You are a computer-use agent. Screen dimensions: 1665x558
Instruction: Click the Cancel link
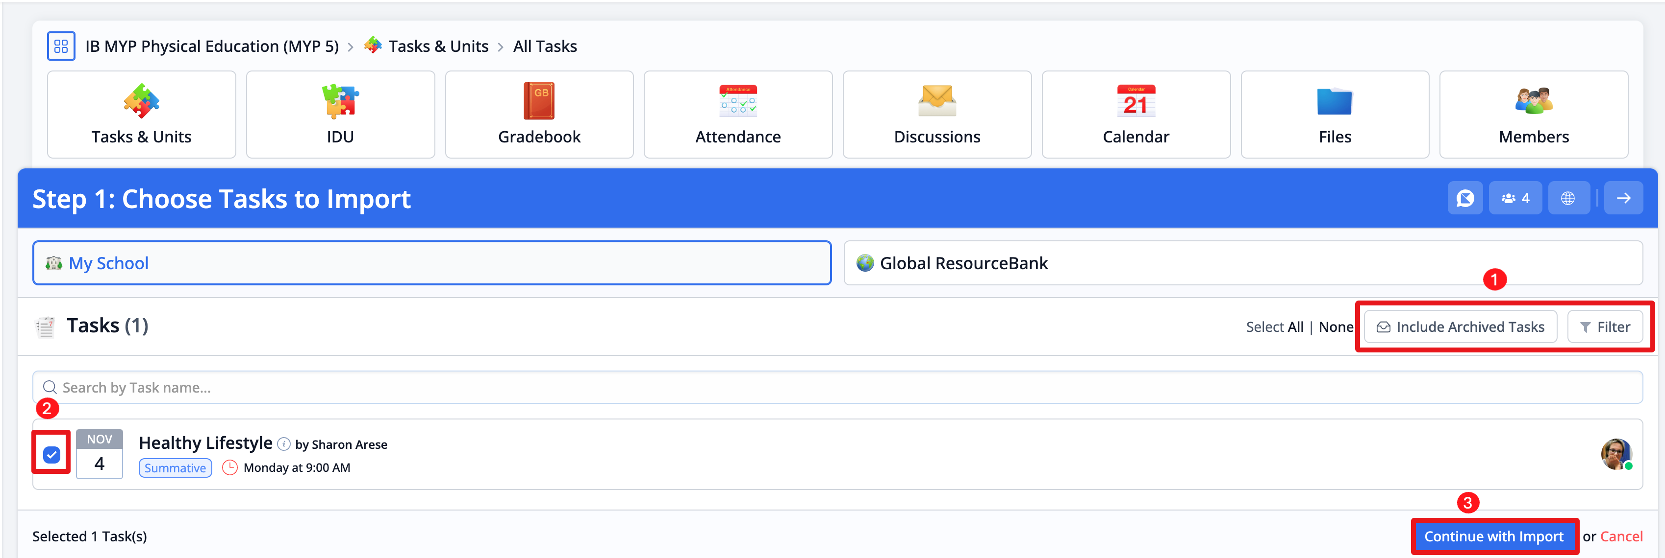pyautogui.click(x=1621, y=536)
